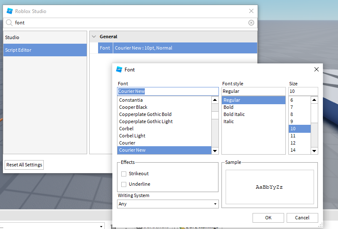This screenshot has width=338, height=229.
Task: Select Courier New in the font list
Action: point(164,150)
